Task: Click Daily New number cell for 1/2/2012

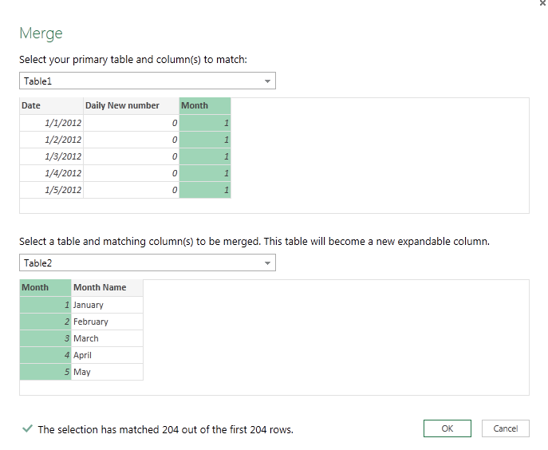Action: [x=131, y=140]
